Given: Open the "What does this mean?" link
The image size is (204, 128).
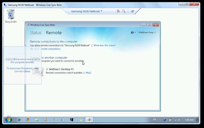Looking at the screenshot, I should click(105, 45).
